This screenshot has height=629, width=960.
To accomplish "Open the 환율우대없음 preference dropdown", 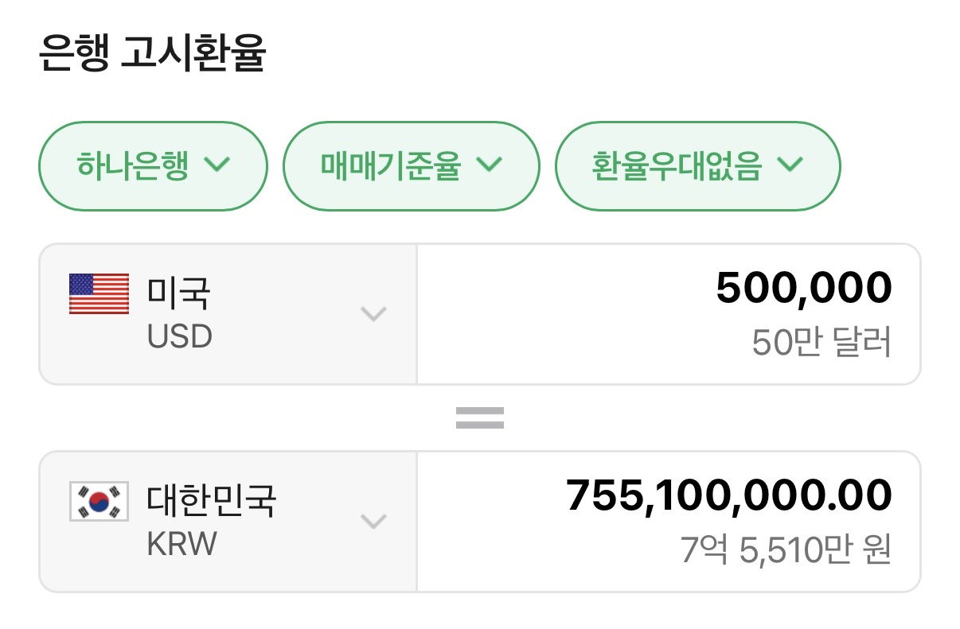I will pyautogui.click(x=697, y=166).
